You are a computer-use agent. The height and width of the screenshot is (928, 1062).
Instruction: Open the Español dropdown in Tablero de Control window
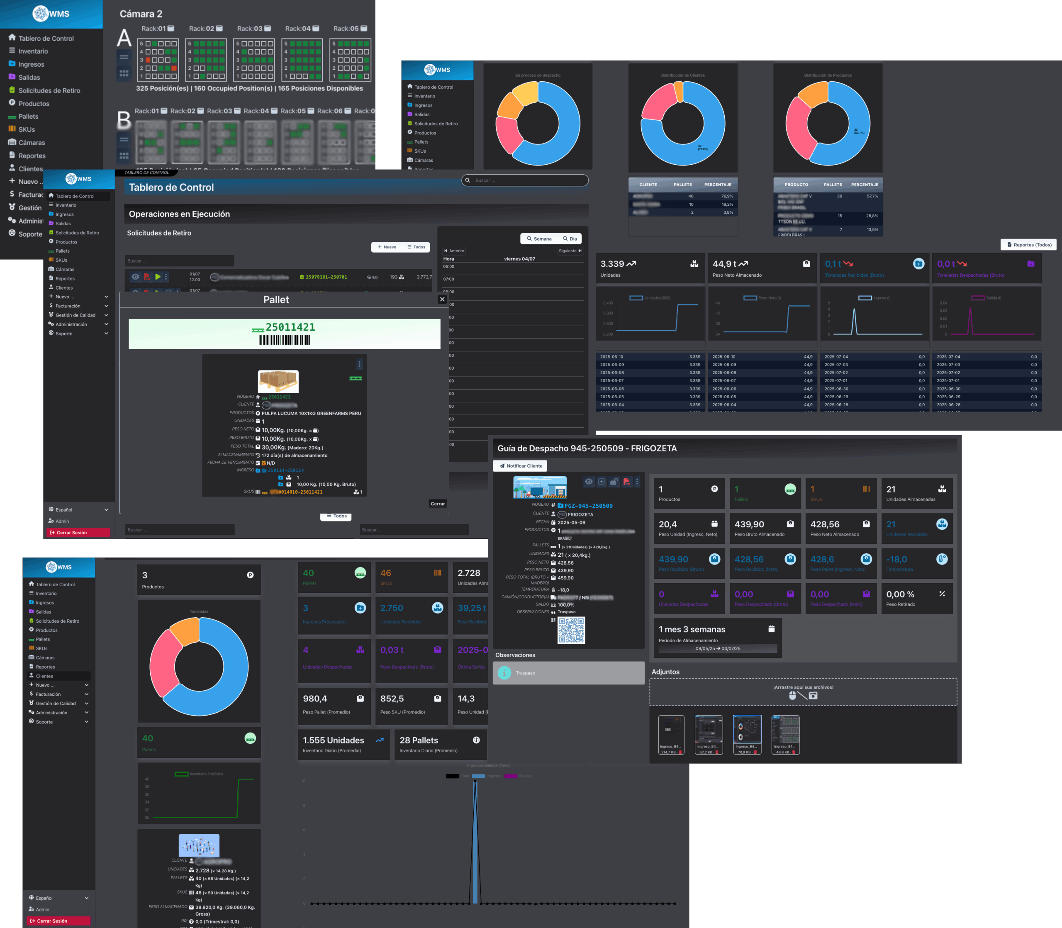pos(79,509)
